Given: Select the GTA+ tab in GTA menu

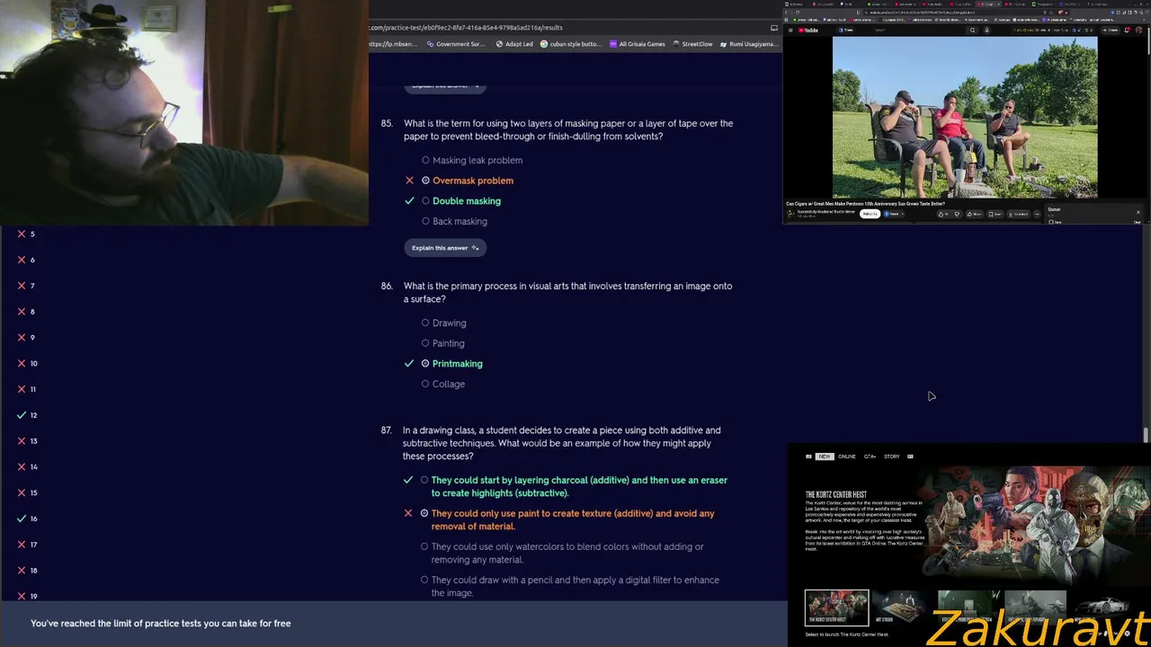Looking at the screenshot, I should [870, 456].
